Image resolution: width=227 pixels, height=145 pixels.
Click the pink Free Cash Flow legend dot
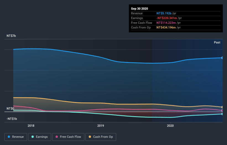click(57, 137)
